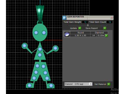Click the Gem Reporter title bar text
Screen dimensions: 125x94
coord(76,17)
